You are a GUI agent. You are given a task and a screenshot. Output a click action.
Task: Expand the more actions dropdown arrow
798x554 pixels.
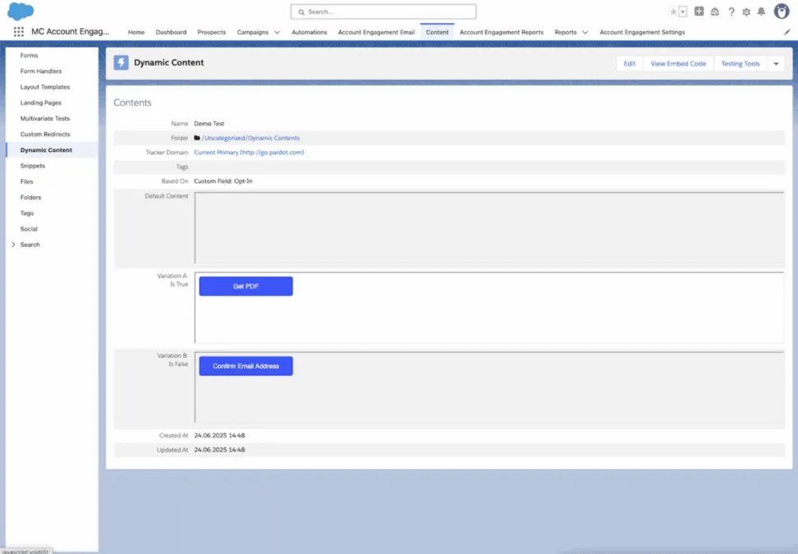coord(776,63)
